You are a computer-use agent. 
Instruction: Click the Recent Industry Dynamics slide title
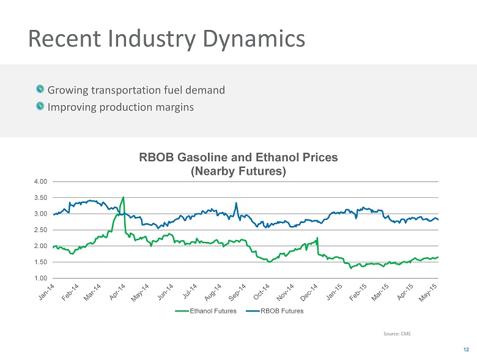click(166, 38)
